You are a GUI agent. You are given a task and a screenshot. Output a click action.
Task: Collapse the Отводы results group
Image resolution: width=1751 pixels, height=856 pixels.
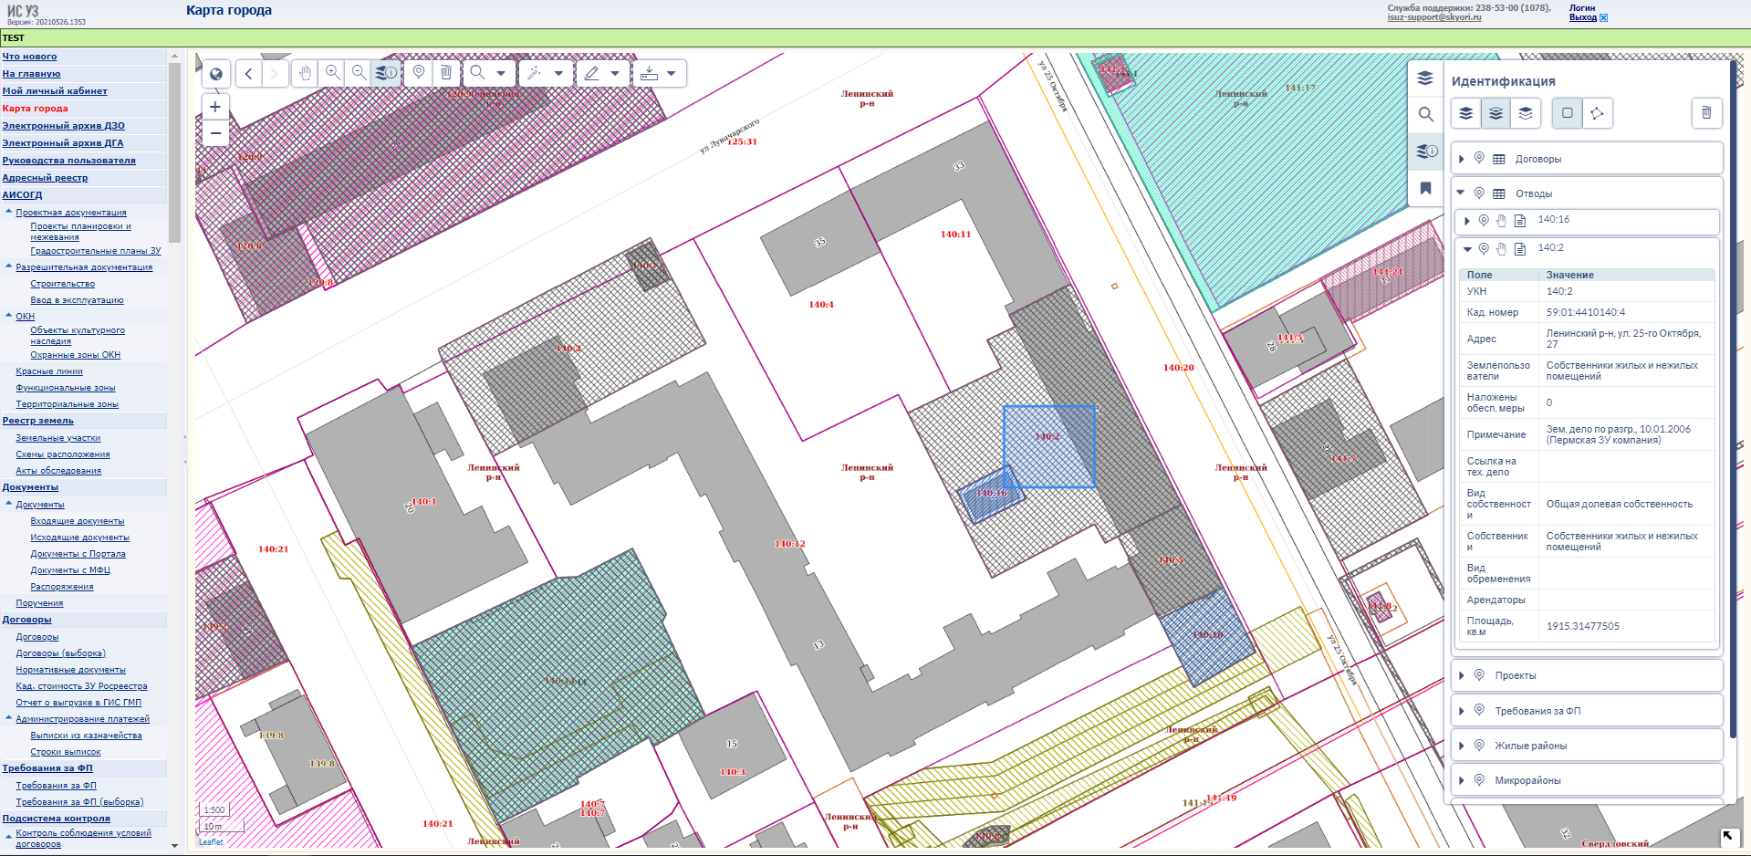[1461, 193]
